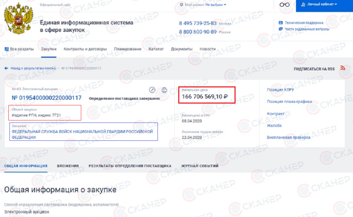Click the location pin icon by Мой регион

point(181,5)
